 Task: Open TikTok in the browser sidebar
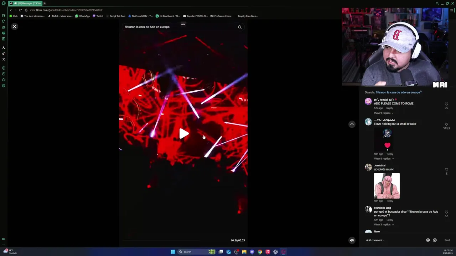4,53
